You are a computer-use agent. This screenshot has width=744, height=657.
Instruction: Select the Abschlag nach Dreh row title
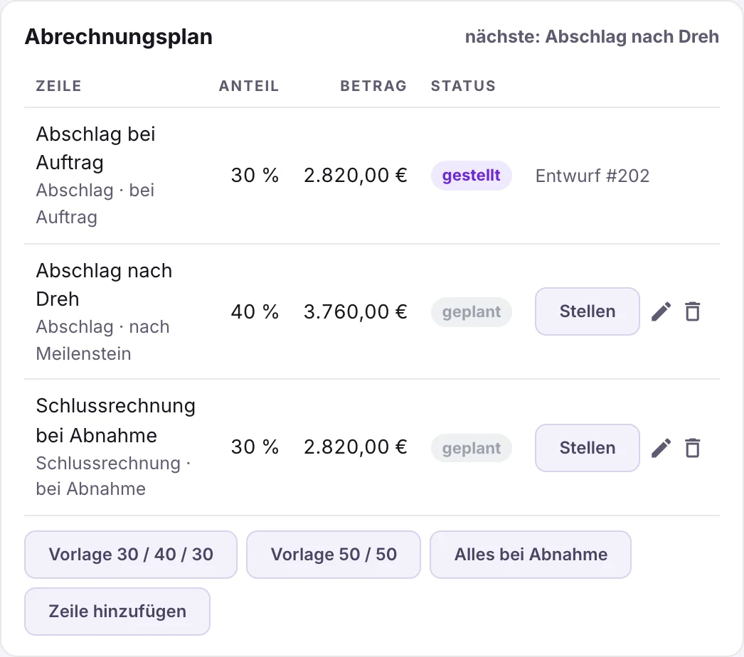[x=104, y=284]
